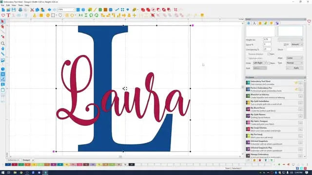Pick blue color swatch 1 in palette

tap(8, 164)
